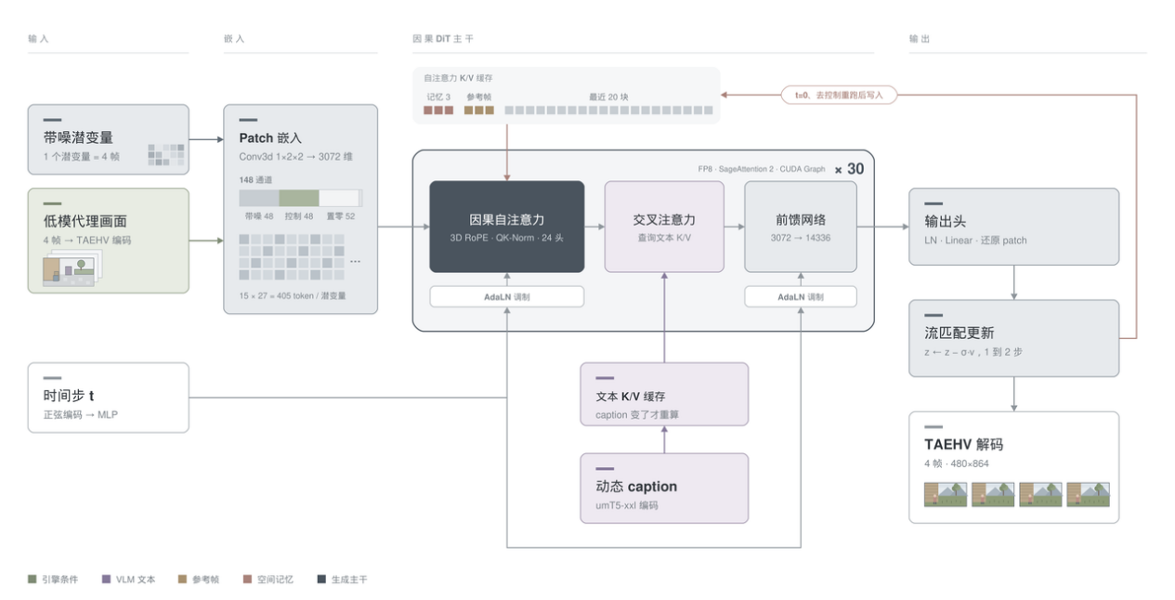Select the 交叉注意力 block
The height and width of the screenshot is (600, 1175).
tap(664, 227)
